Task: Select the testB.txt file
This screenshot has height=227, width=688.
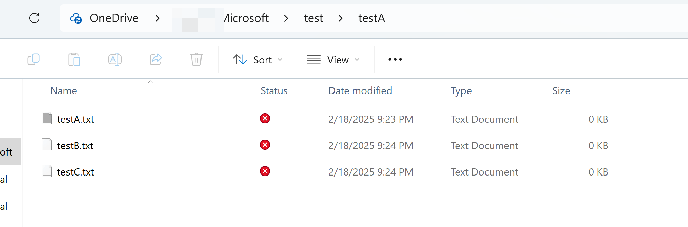Action: pos(75,146)
